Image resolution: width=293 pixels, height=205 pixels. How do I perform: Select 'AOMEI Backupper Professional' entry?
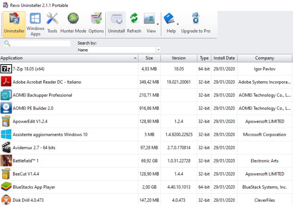42,95
